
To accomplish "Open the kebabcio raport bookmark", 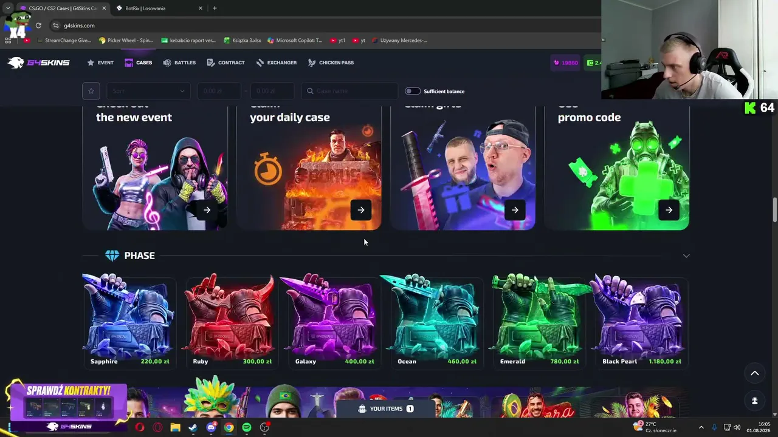I will click(188, 41).
